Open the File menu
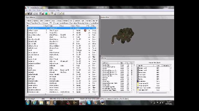 click(26, 10)
